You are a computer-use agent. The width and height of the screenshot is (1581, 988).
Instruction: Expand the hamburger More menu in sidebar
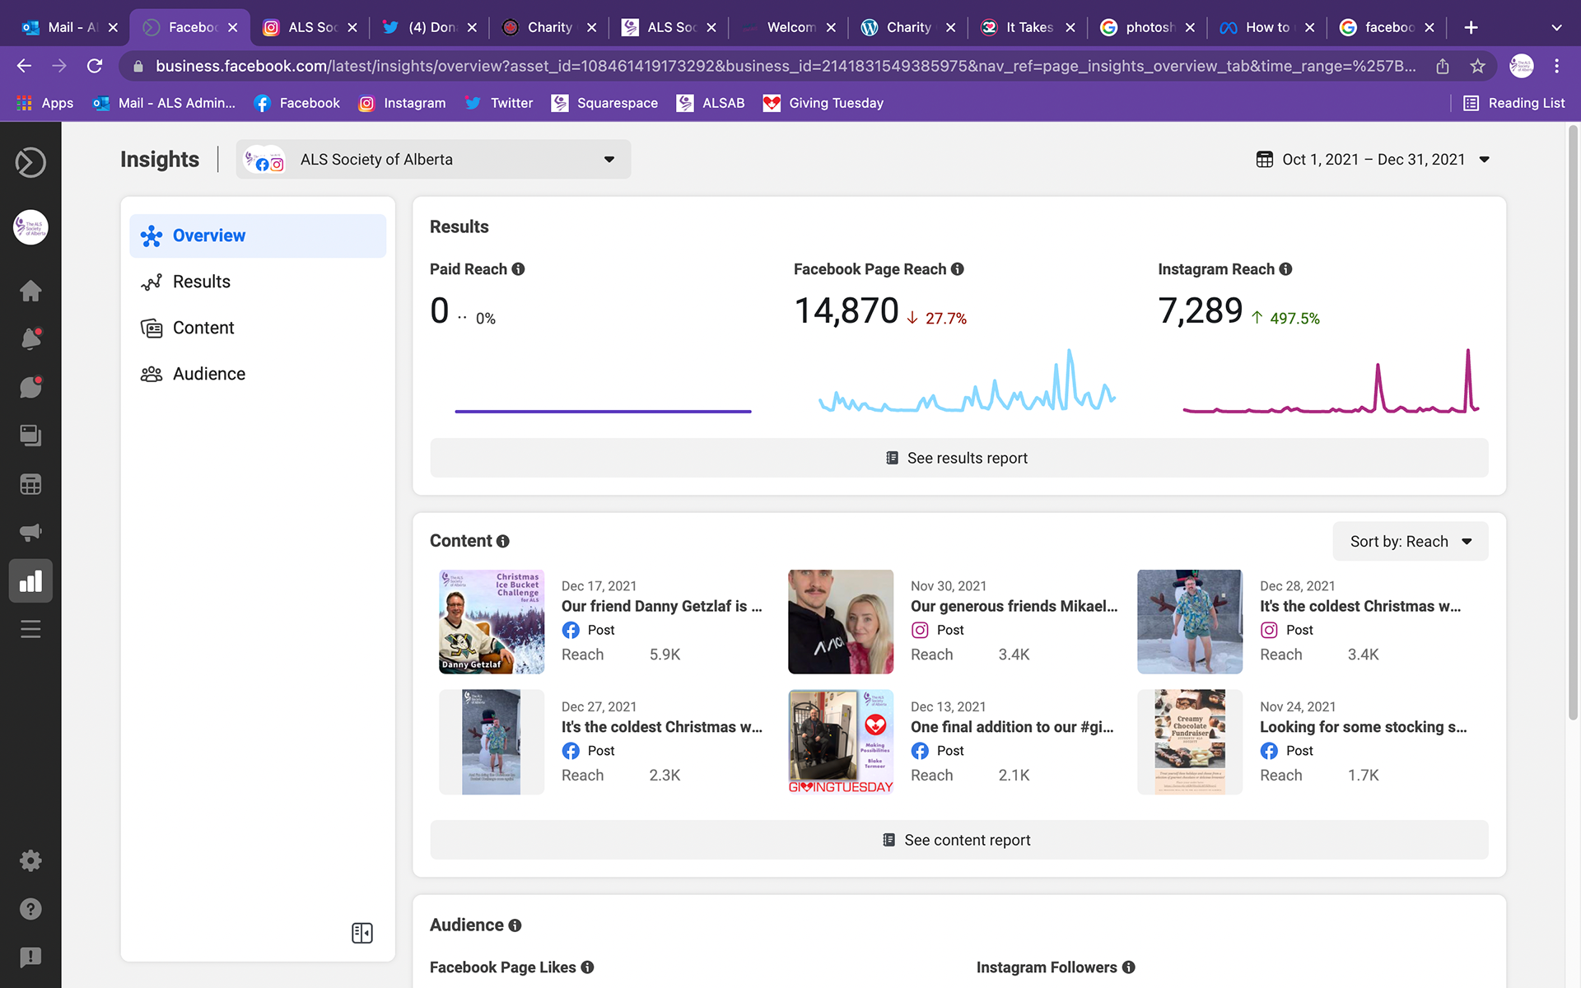click(x=30, y=629)
